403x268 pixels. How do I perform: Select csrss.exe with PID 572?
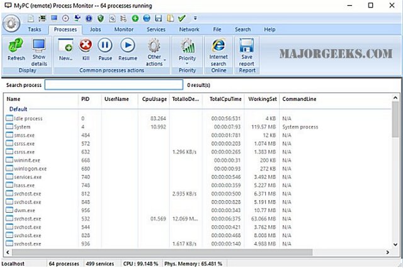click(198, 143)
